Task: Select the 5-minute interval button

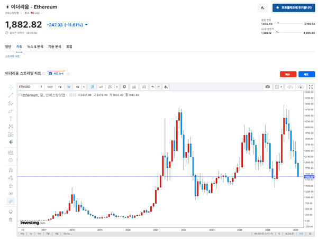Action: [x=41, y=87]
